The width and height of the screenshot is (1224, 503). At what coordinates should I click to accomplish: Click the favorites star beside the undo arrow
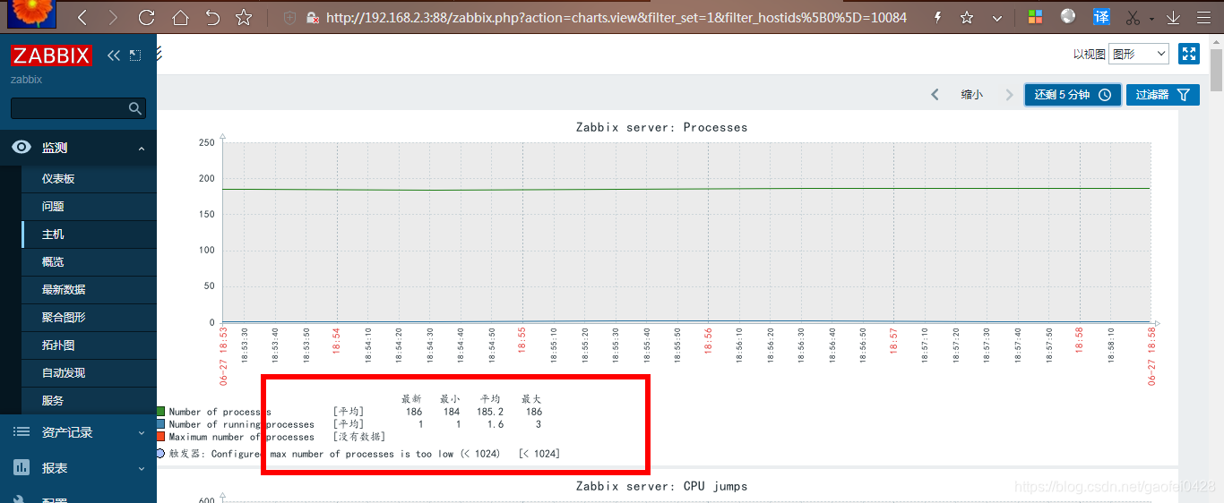244,17
